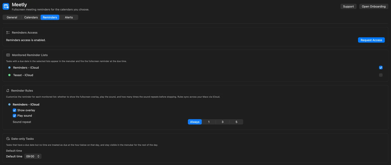Viewport: 391px width, 165px height.
Task: Click the Sound repeat label
Action: coord(22,122)
